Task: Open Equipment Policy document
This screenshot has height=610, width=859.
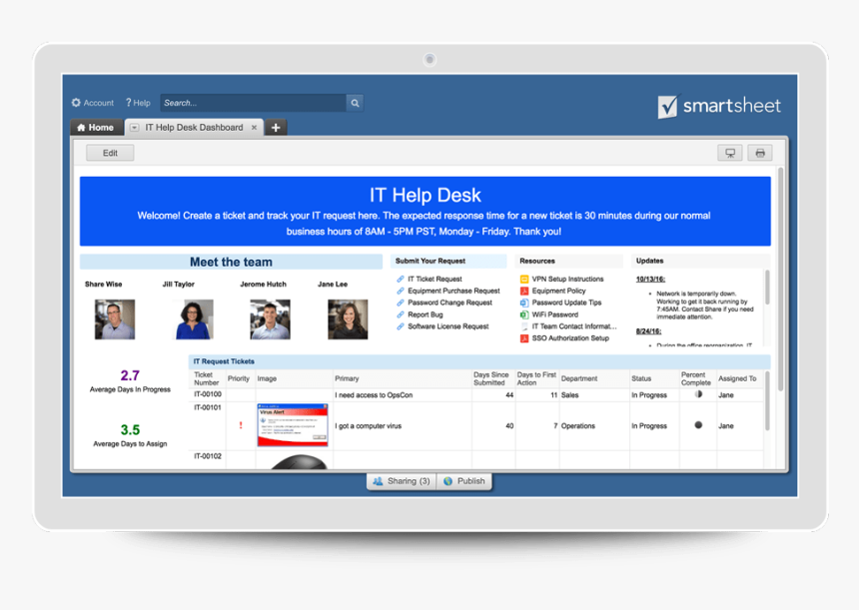Action: [558, 291]
